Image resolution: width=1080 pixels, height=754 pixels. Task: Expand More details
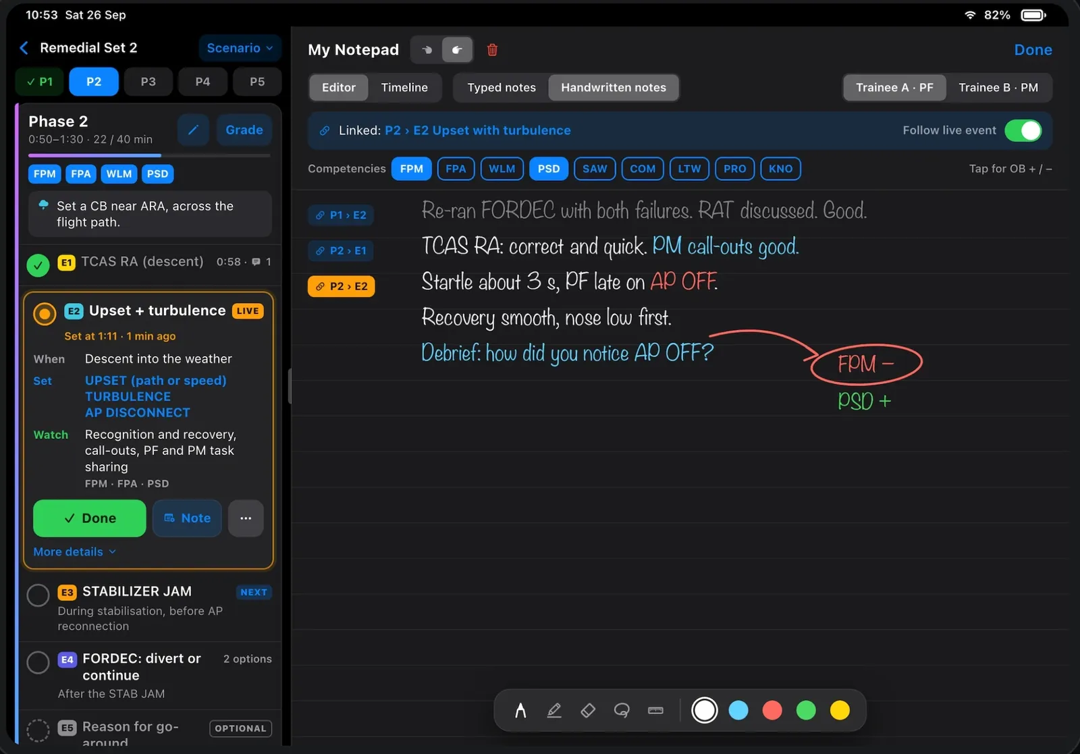click(75, 551)
